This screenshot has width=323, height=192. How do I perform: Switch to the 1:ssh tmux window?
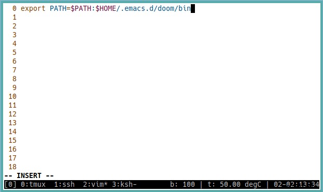point(64,184)
